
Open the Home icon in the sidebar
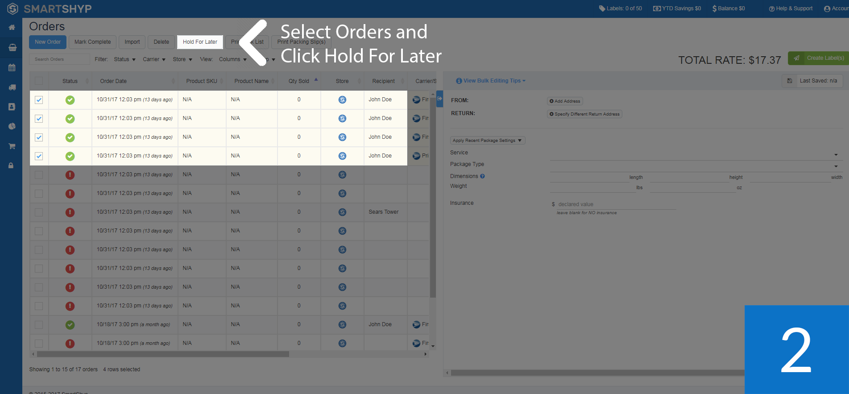point(12,28)
